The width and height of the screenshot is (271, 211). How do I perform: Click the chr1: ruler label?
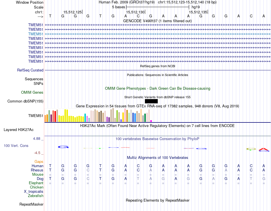click(39, 12)
